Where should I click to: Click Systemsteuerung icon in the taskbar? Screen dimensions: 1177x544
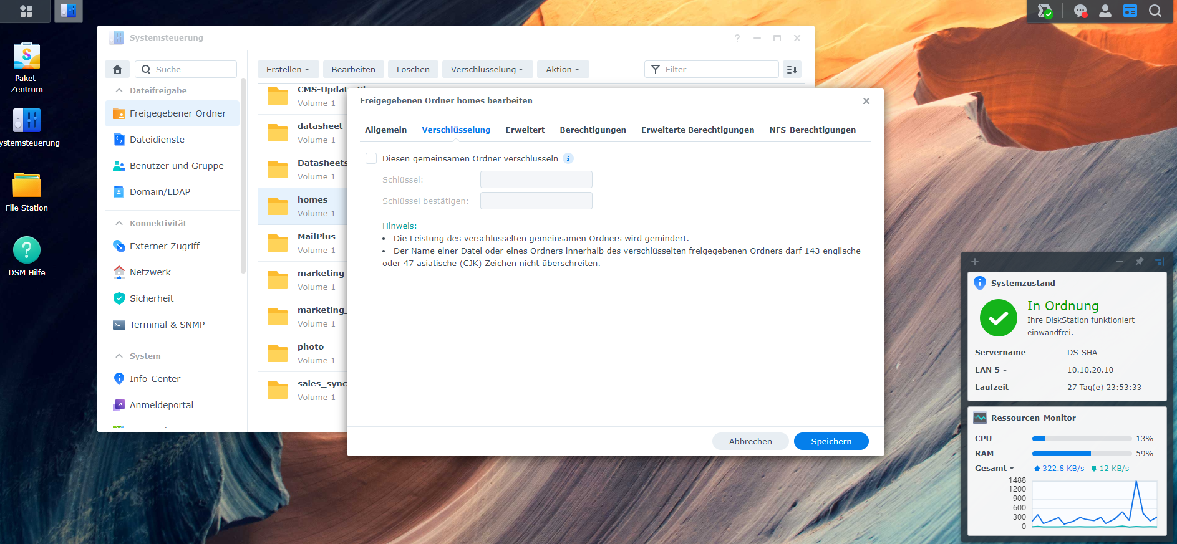coord(69,11)
